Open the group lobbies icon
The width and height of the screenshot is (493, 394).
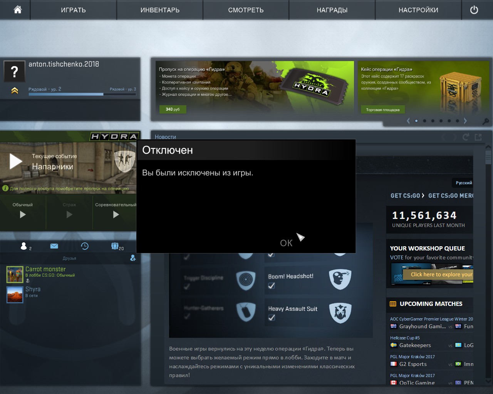tap(115, 246)
